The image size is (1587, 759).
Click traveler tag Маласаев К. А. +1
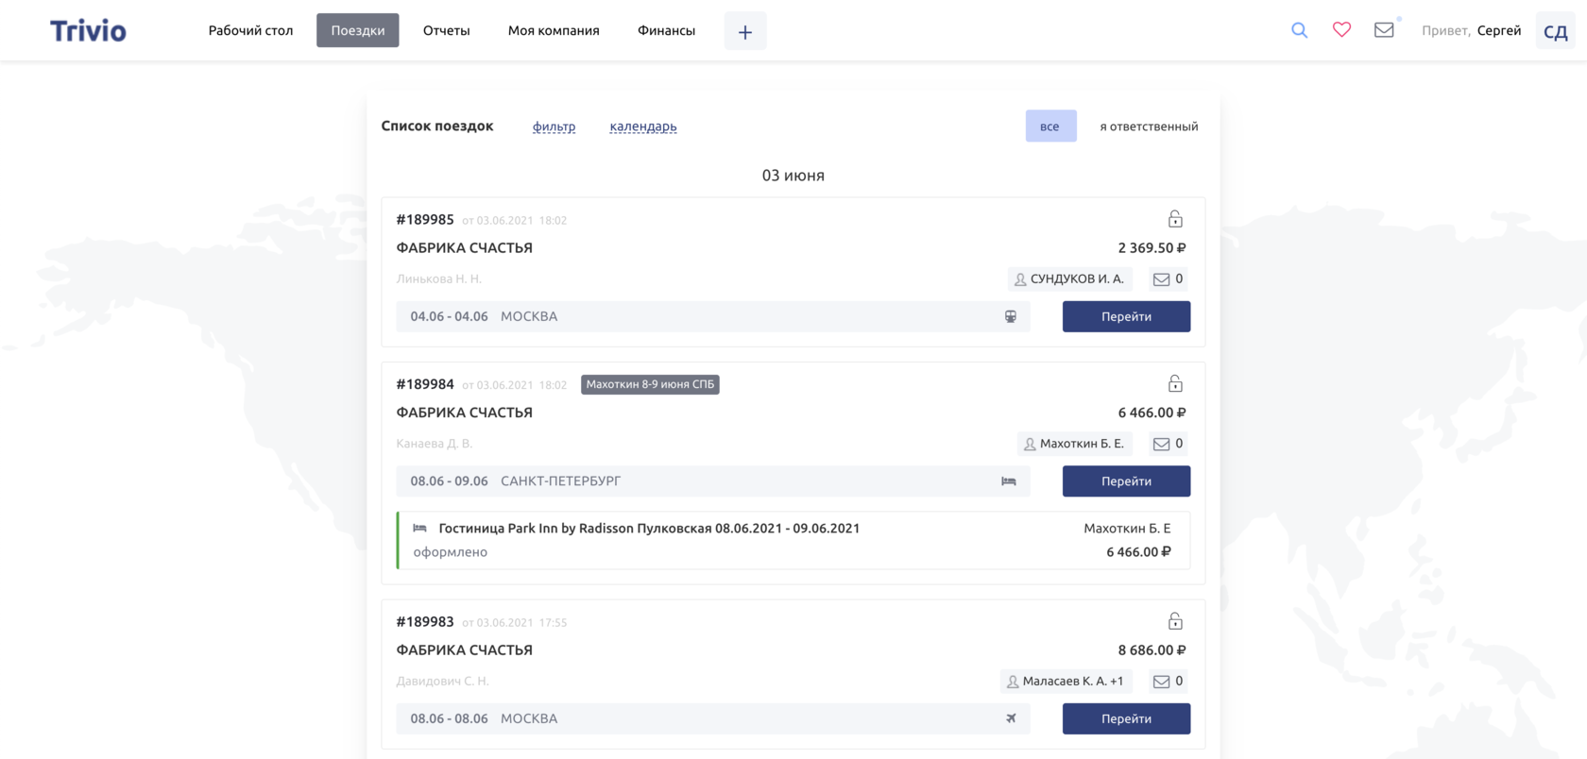(1066, 682)
